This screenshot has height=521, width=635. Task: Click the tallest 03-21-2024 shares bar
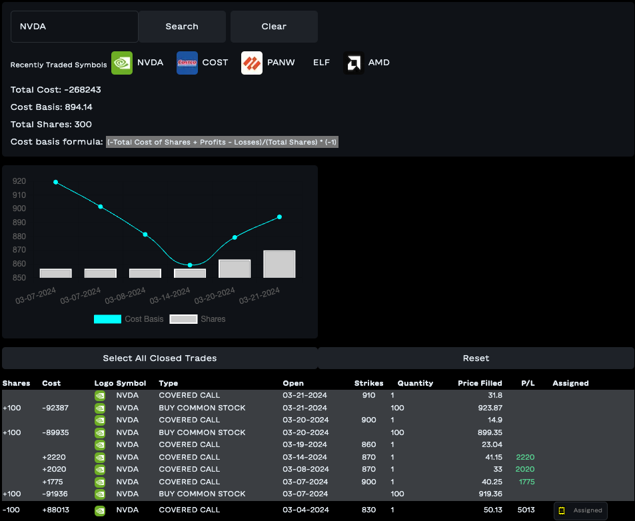(279, 264)
